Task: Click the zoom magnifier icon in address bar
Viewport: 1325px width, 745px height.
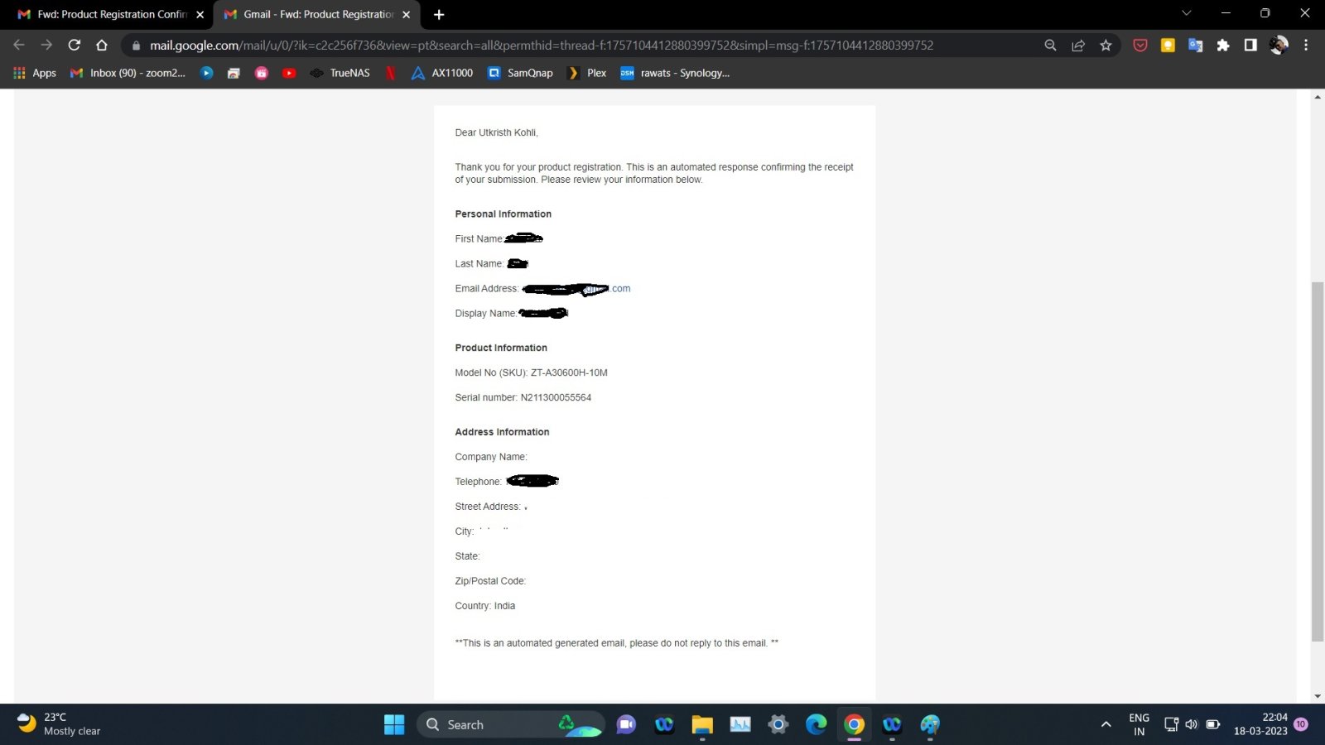Action: (x=1050, y=46)
